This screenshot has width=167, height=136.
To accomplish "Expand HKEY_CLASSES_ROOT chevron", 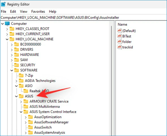I will pyautogui.click(x=7, y=29).
